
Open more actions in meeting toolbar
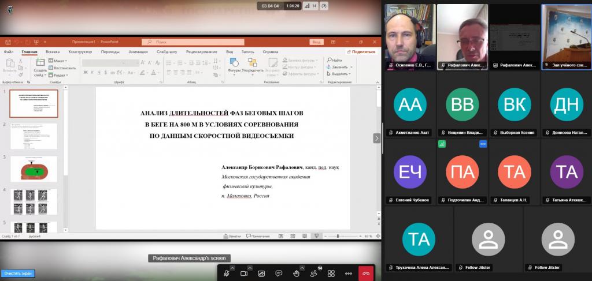tap(349, 273)
